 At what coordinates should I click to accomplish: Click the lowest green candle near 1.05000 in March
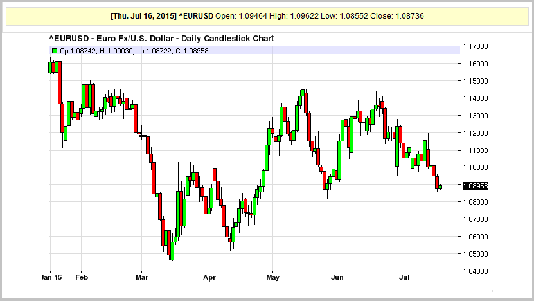(x=172, y=251)
